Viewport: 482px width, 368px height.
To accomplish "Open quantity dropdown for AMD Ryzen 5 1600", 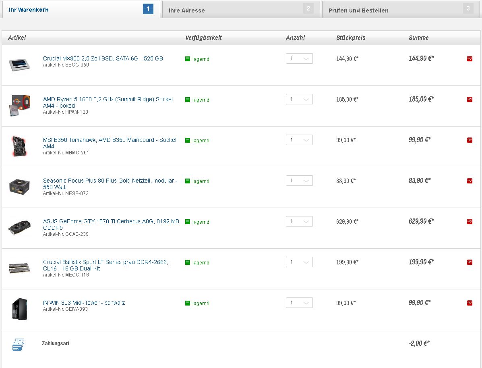I will (x=299, y=99).
